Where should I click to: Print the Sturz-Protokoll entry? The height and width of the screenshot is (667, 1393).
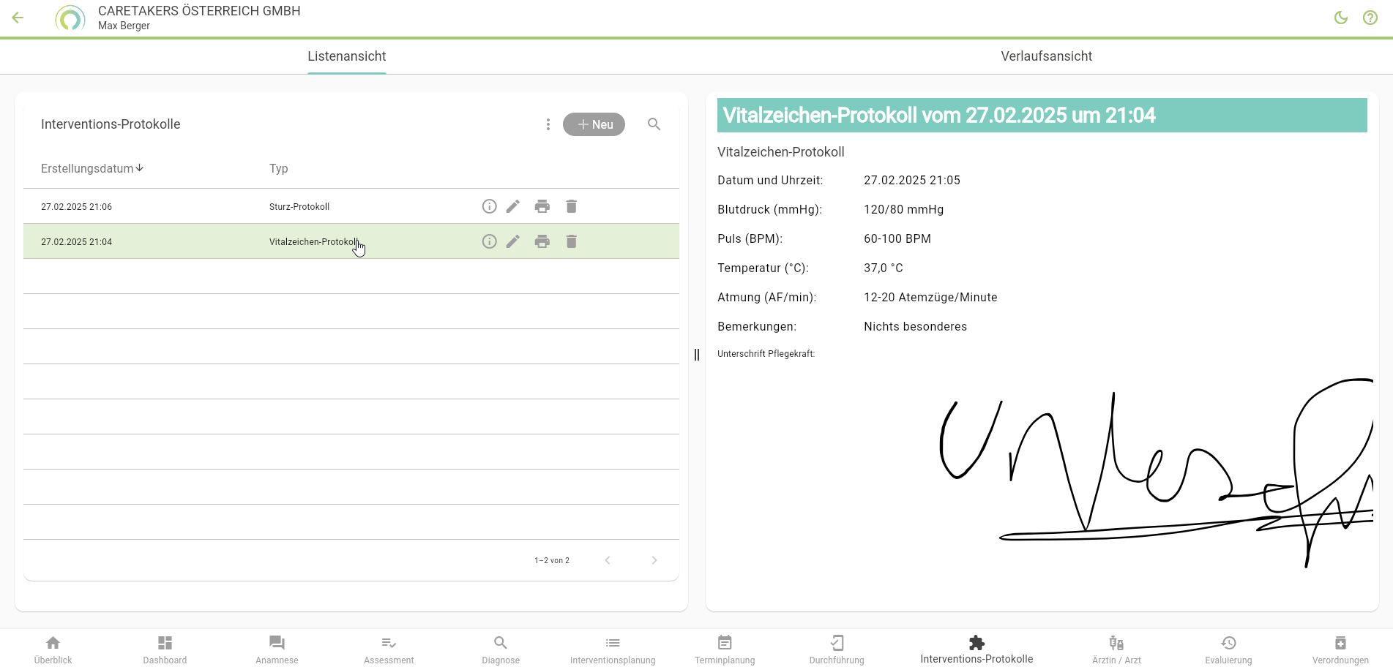pos(542,206)
